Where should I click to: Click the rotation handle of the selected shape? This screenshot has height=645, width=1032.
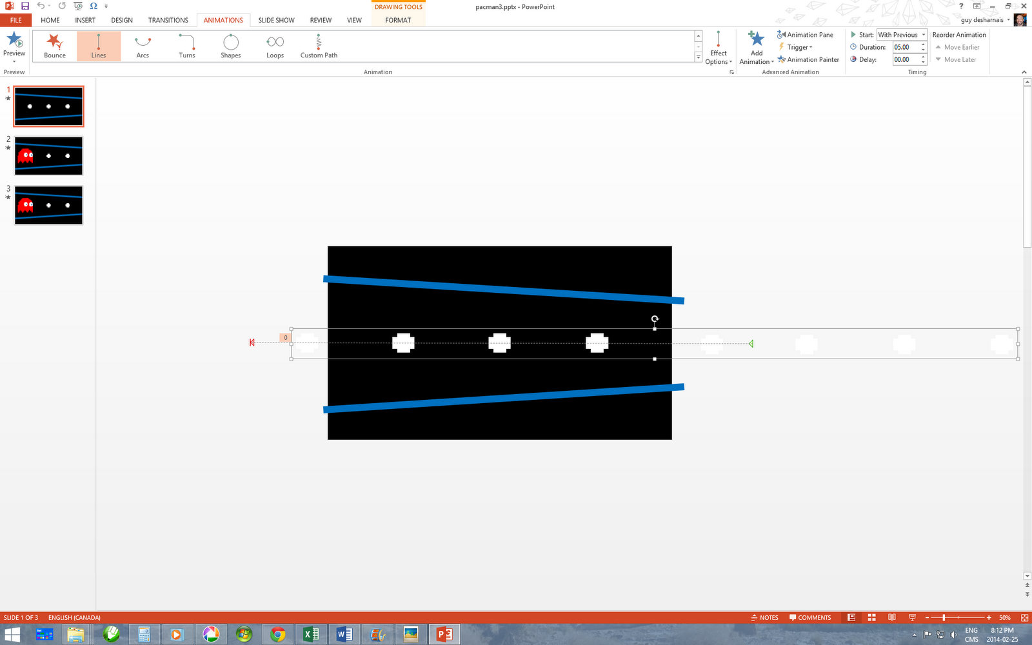coord(655,319)
